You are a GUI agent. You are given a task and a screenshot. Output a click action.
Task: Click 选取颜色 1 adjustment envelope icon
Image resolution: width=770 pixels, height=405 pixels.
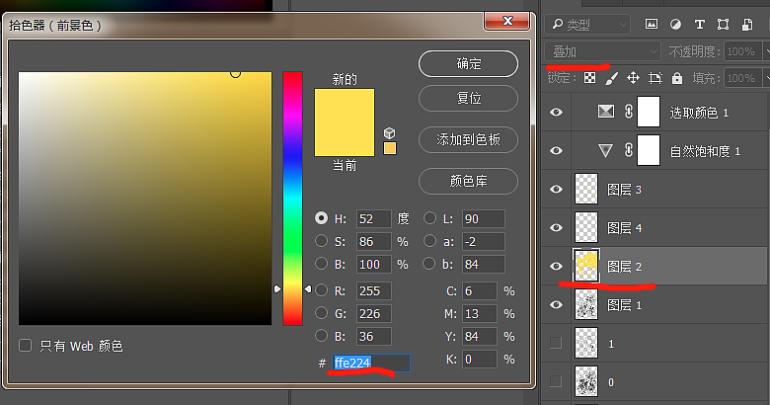(x=606, y=112)
